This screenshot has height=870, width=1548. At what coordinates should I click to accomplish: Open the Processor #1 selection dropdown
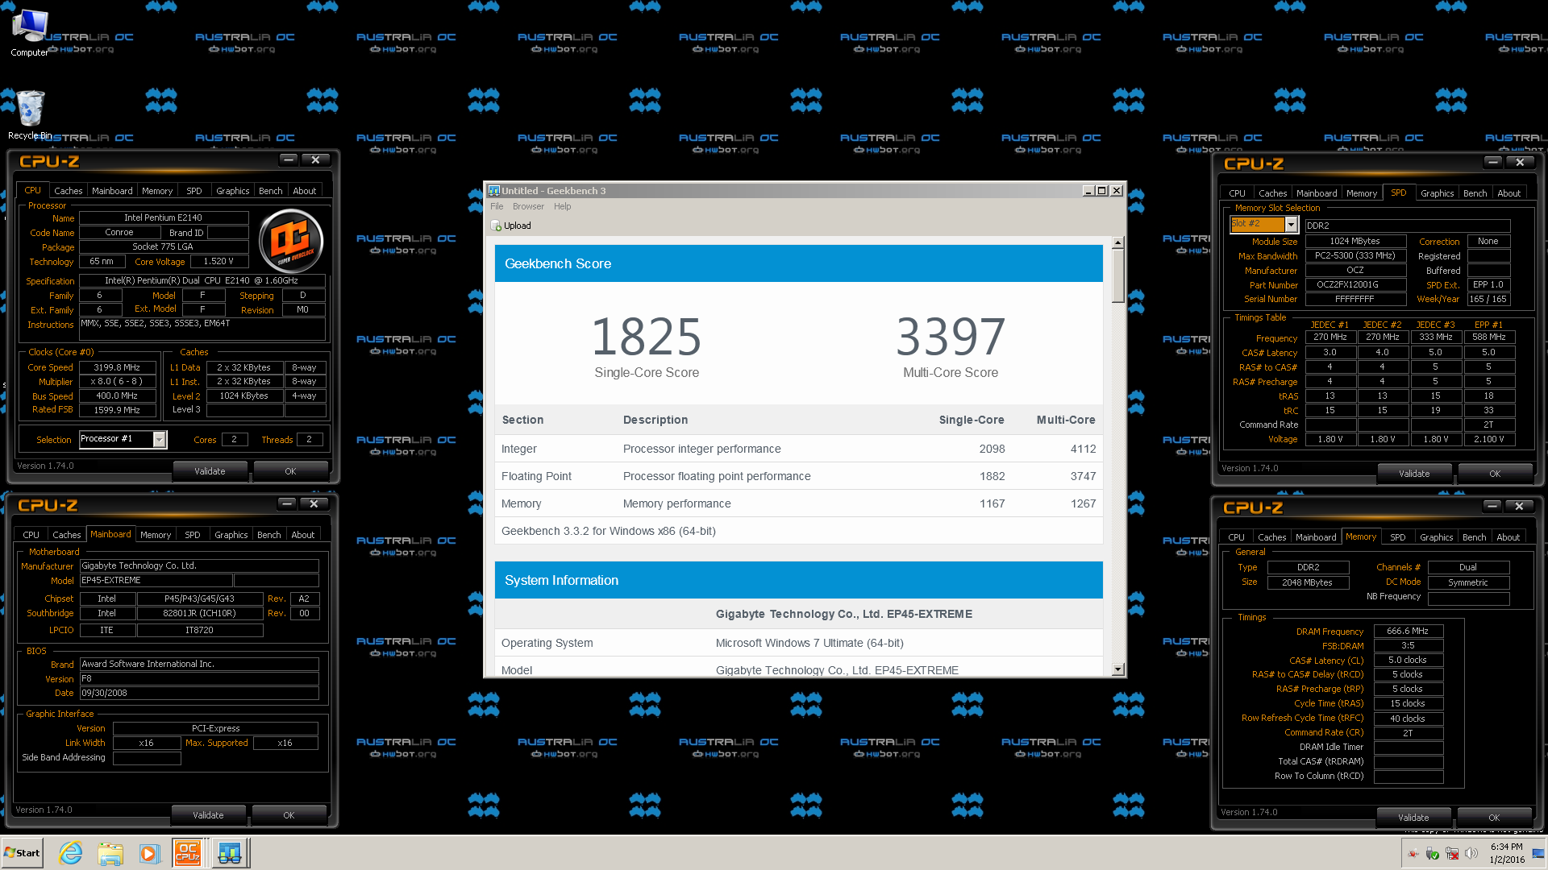160,439
